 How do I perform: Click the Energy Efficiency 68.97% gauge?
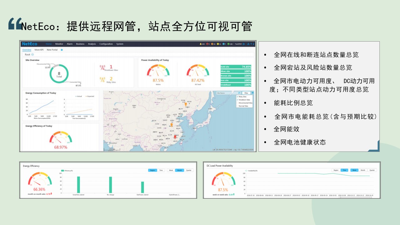61,137
